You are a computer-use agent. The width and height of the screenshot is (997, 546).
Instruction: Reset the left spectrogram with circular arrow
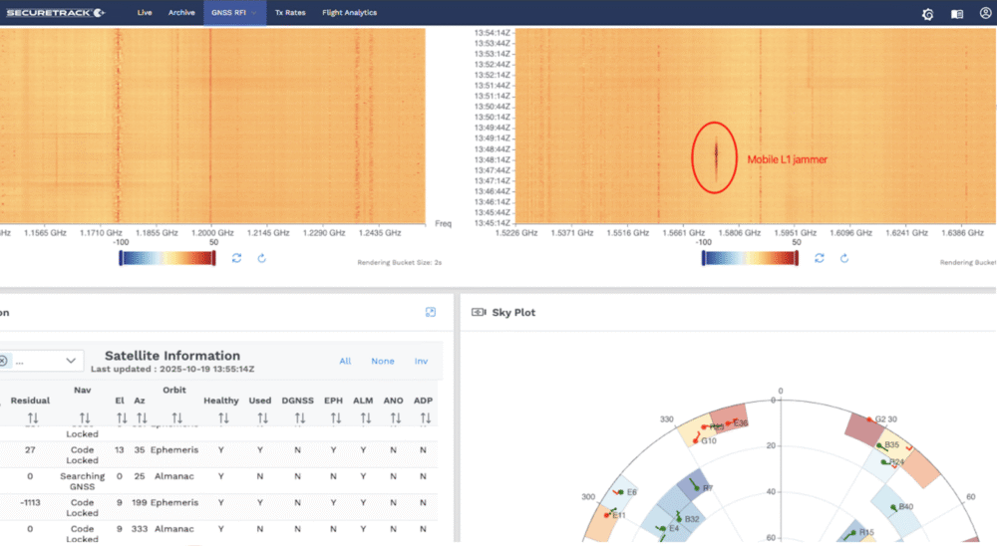point(261,258)
